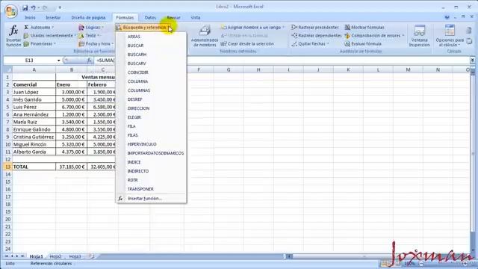478x269 pixels.
Task: Switch to Diseño de página tab
Action: tap(88, 18)
